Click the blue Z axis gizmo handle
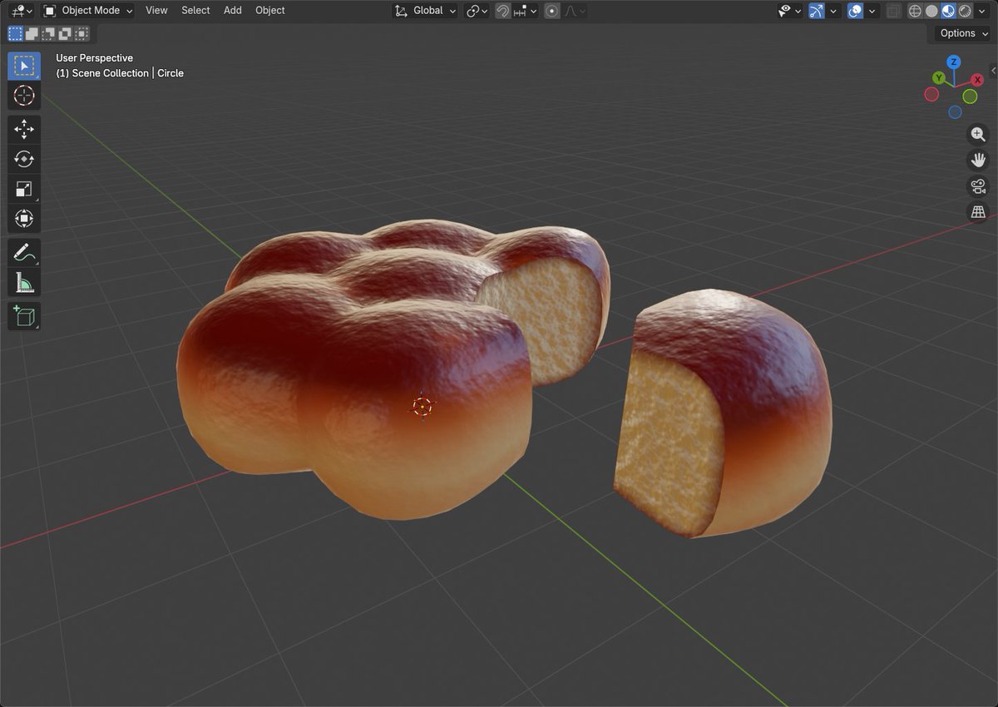998x707 pixels. pos(954,62)
